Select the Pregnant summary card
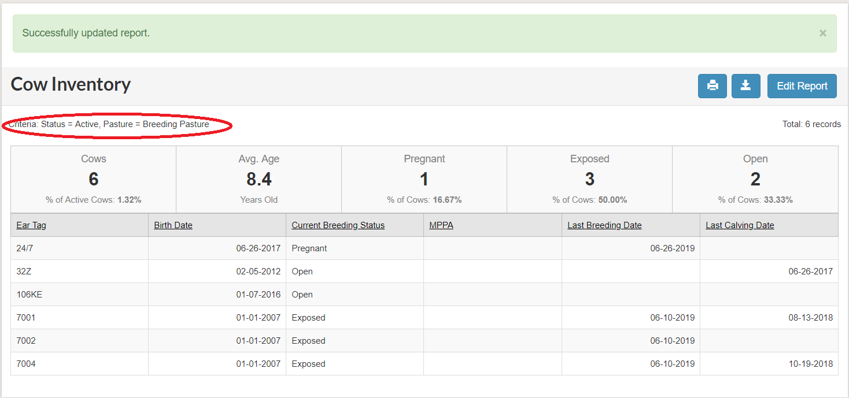The image size is (849, 398). click(424, 178)
